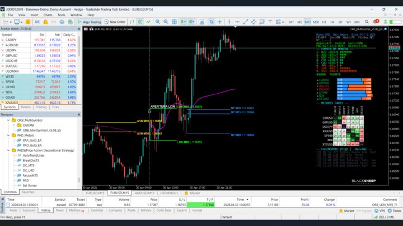Collapse the ORB_MultiSymbol folder
Viewport: 403px width, 226px height.
(x=8, y=120)
